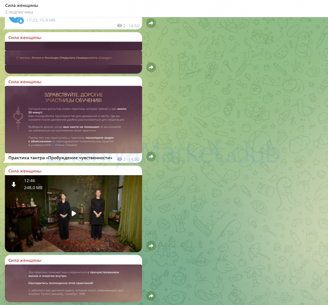Click eye views icon on «Практика тантра» post
Screen dimensions: 328x305
[119, 159]
